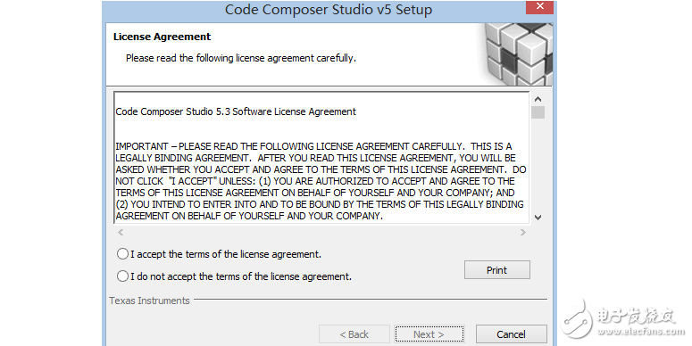The image size is (692, 346).
Task: Click the horizontal scrollbar track under license text
Action: tap(321, 232)
